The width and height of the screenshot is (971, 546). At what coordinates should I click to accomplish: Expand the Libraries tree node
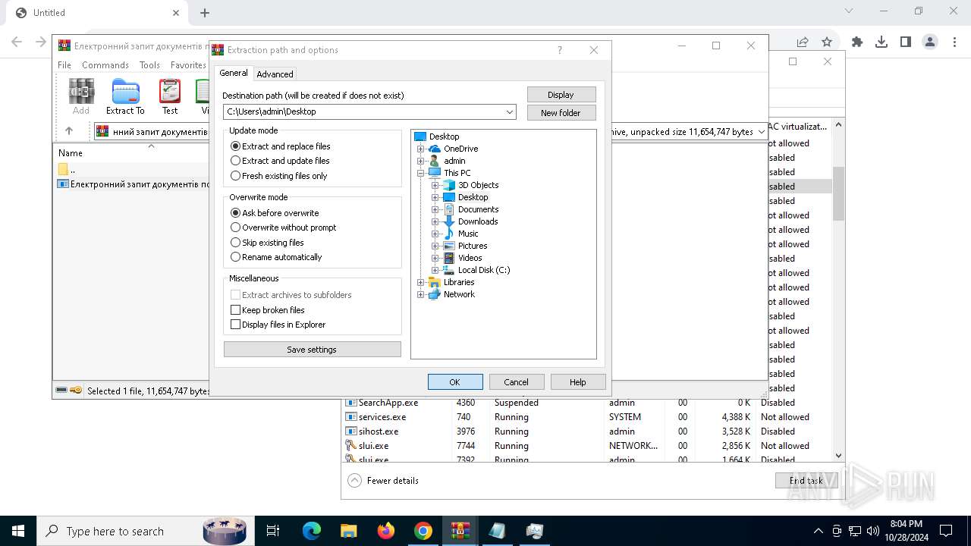(x=420, y=282)
